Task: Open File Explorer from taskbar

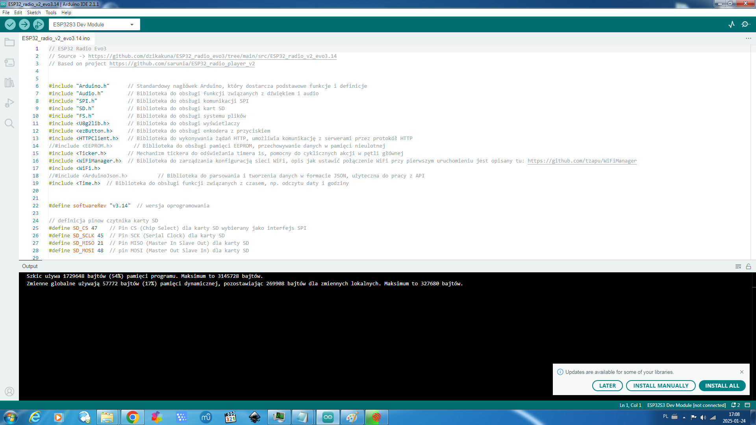Action: click(107, 417)
